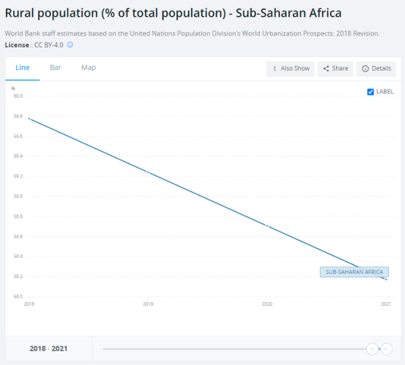Switch to the Bar tab

55,68
